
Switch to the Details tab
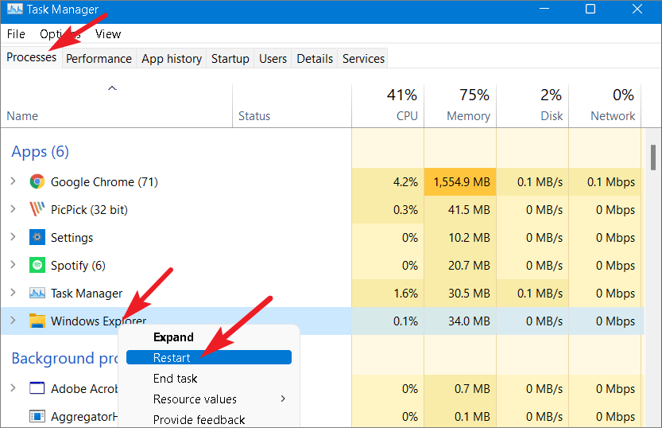(315, 59)
